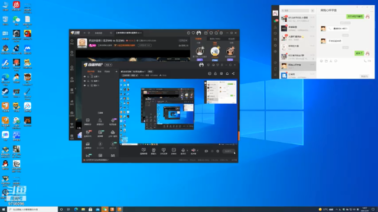Image resolution: width=378 pixels, height=212 pixels.
Task: Open File Explorer from taskbar
Action: [83, 210]
